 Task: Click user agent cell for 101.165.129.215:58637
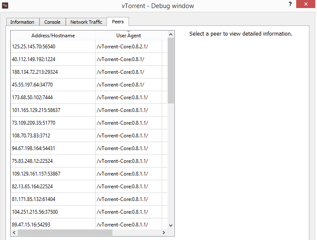pyautogui.click(x=129, y=110)
